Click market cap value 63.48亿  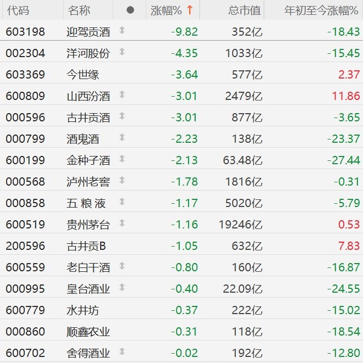click(x=243, y=160)
